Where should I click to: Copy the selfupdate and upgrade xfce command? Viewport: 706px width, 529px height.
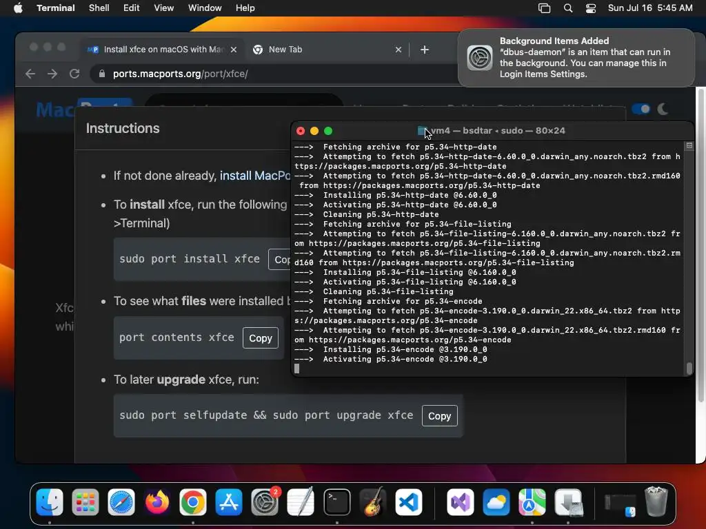[439, 415]
